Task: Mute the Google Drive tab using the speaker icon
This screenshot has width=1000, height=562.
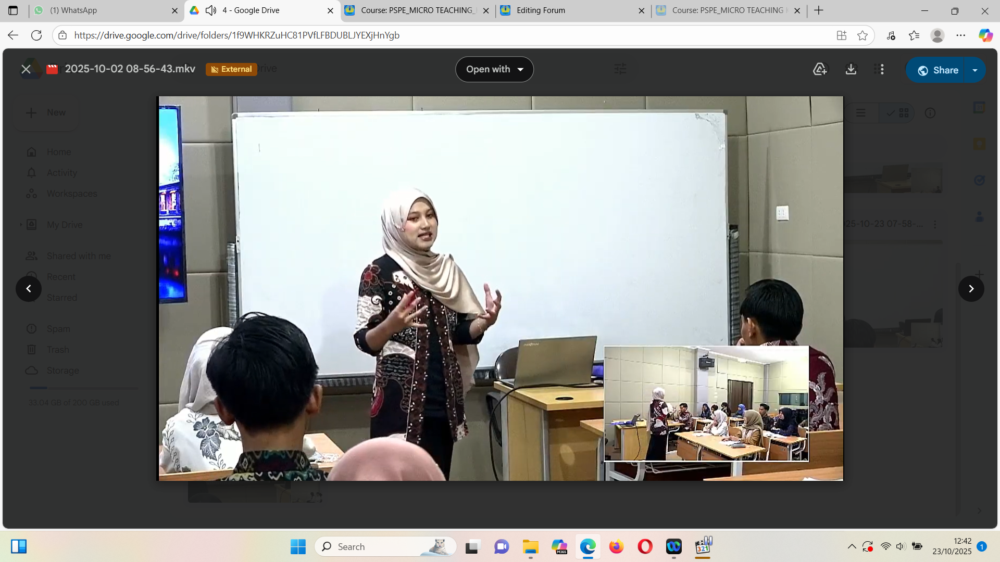Action: 211,10
